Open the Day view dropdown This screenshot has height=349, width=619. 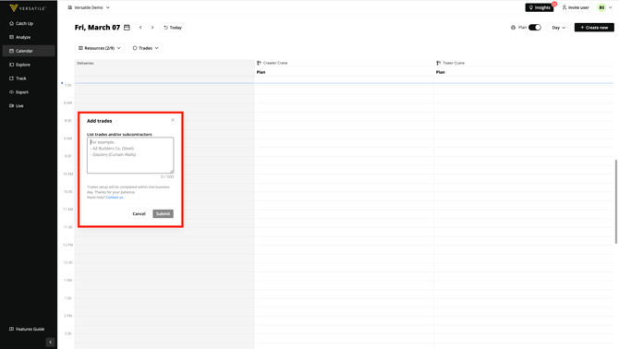[x=559, y=28]
